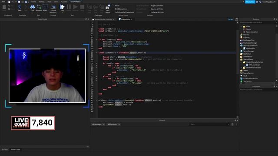Open the All Messages dropdown in Output
The width and height of the screenshot is (278, 156).
tap(98, 124)
